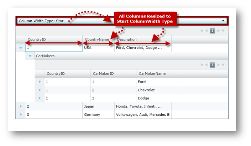251x146 pixels.
Task: Expand the Germany row
Action: click(21, 115)
